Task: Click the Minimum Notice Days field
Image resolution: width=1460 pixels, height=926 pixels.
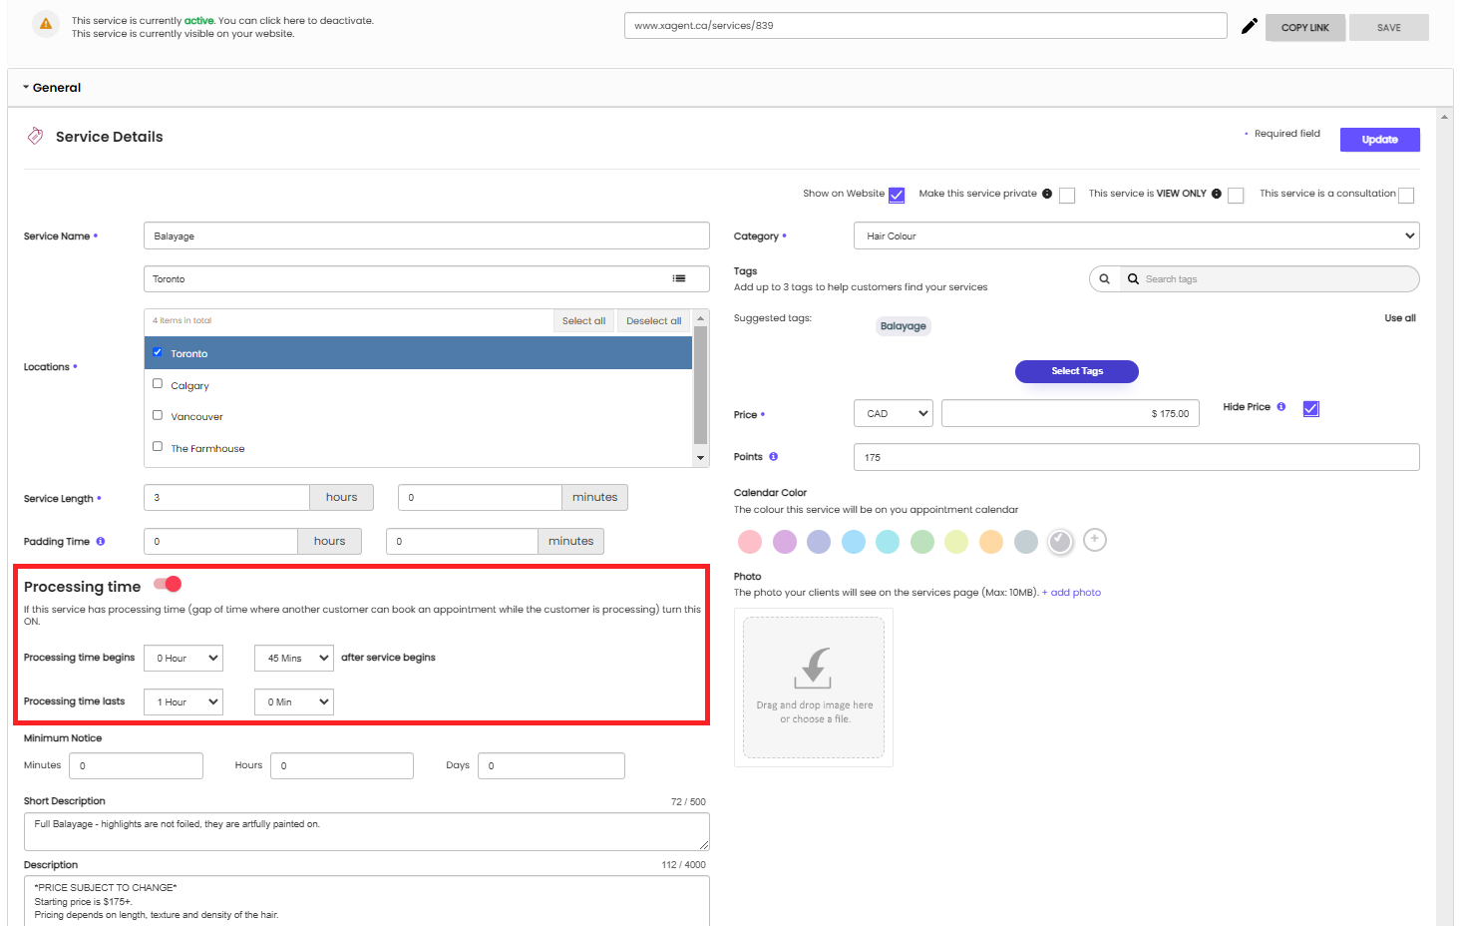Action: (x=551, y=766)
